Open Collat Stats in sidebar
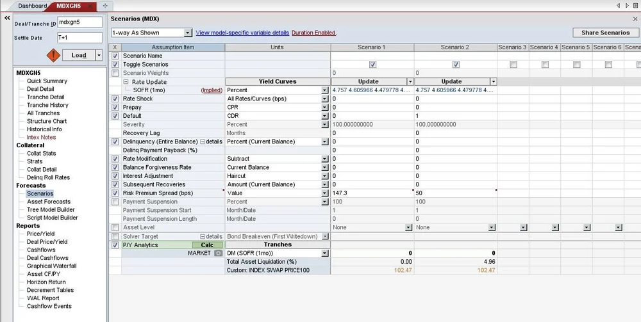The height and width of the screenshot is (322, 641). pyautogui.click(x=41, y=154)
